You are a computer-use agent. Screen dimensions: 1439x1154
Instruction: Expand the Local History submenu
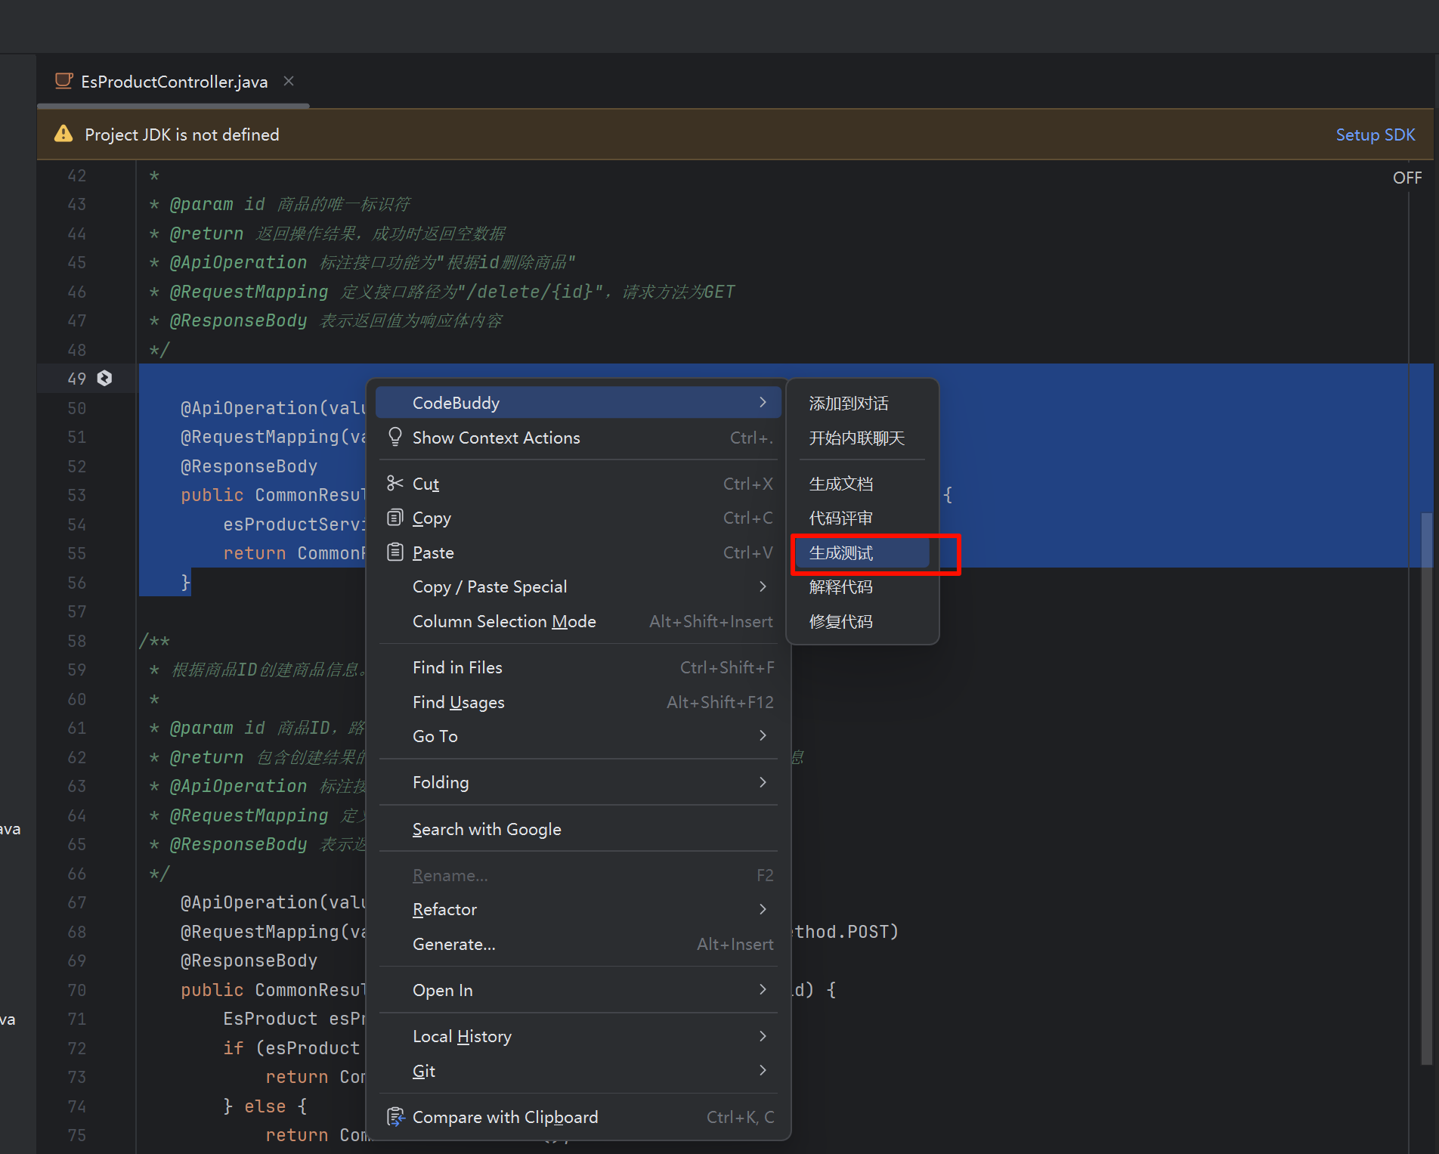point(763,1036)
